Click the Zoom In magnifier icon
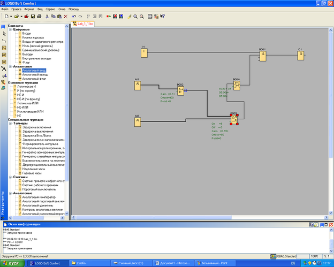This screenshot has height=267, width=334. pyautogui.click(x=135, y=17)
